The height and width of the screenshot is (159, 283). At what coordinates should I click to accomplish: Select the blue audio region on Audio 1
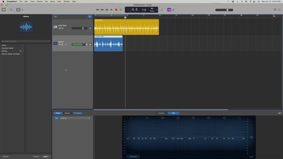point(108,43)
